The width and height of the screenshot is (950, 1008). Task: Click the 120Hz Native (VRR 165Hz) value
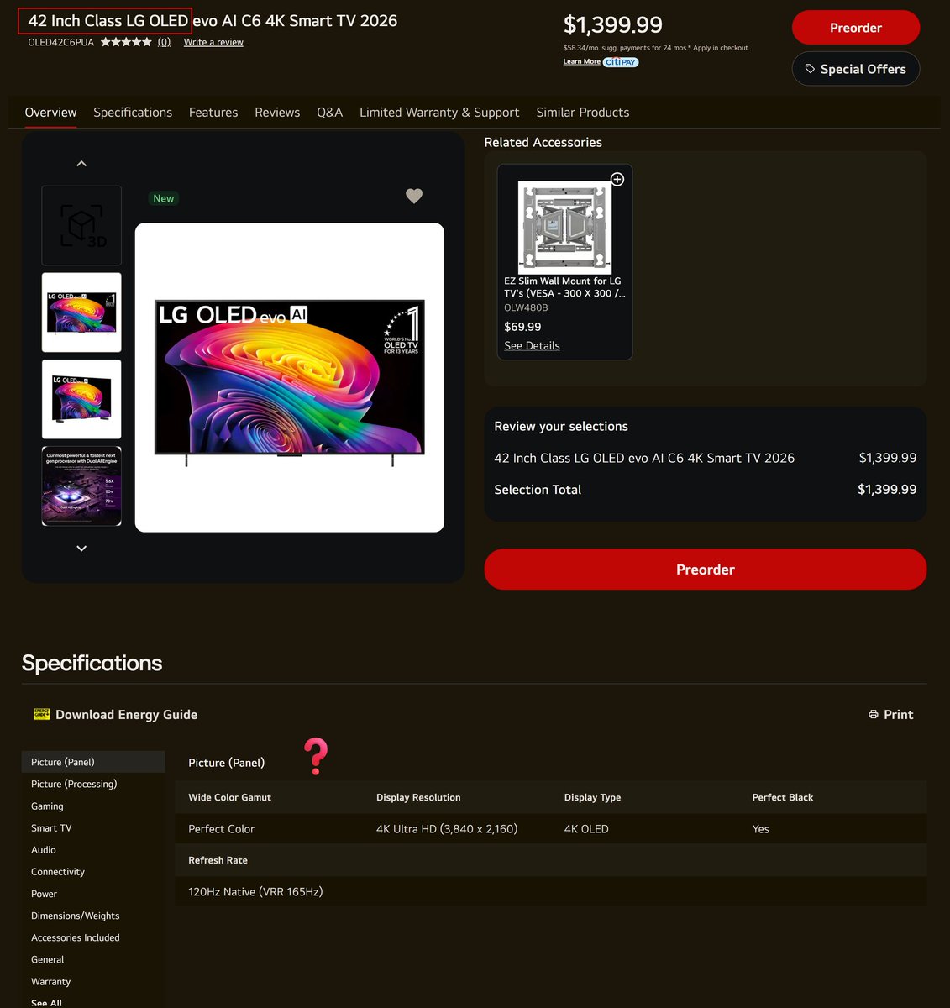255,892
